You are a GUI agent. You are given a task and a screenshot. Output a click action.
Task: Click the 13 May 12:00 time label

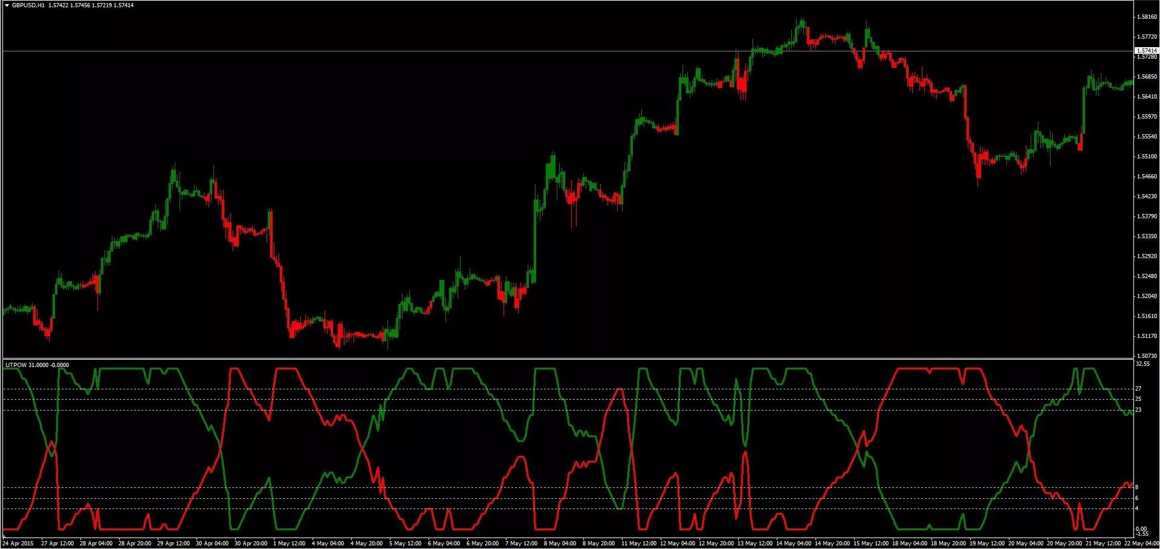click(754, 544)
